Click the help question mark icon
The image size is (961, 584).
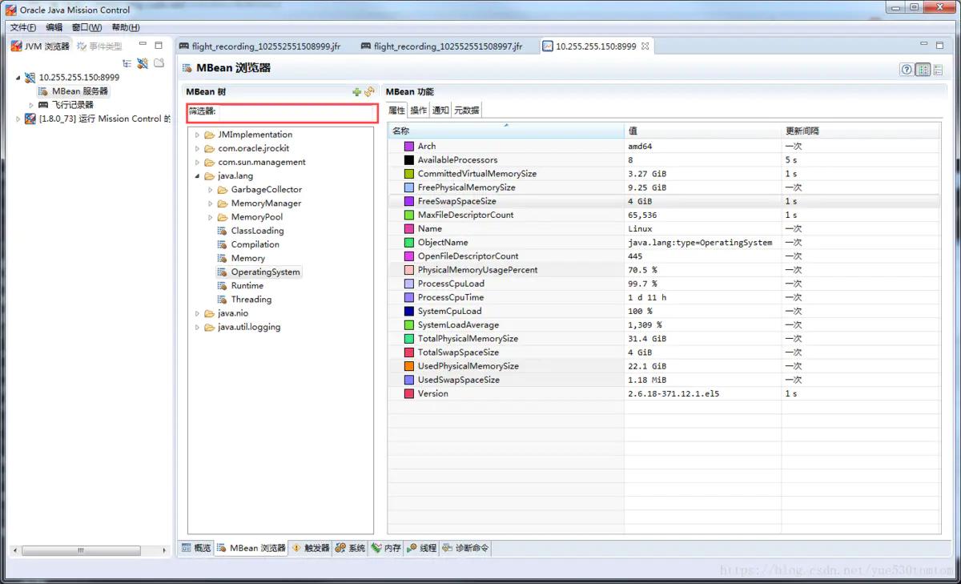pos(907,70)
